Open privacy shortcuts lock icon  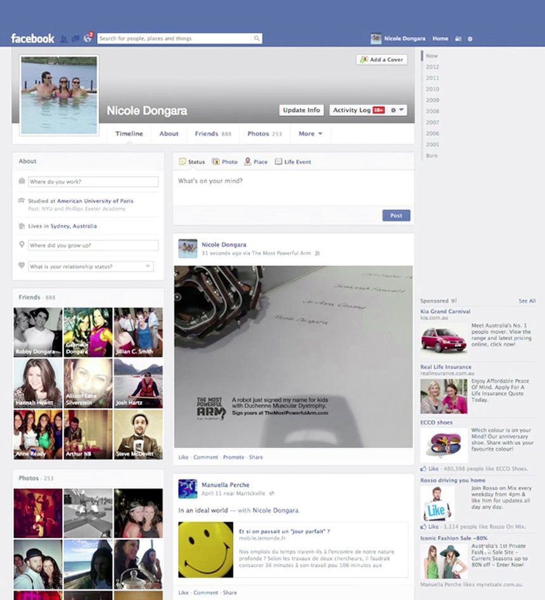(458, 39)
